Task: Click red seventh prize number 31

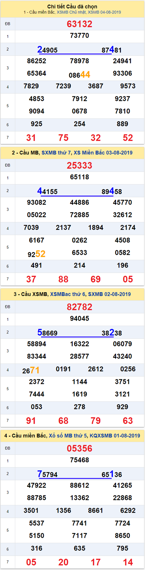Action: point(31,138)
